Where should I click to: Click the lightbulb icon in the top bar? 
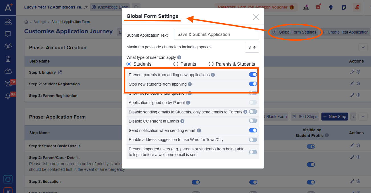(331, 7)
